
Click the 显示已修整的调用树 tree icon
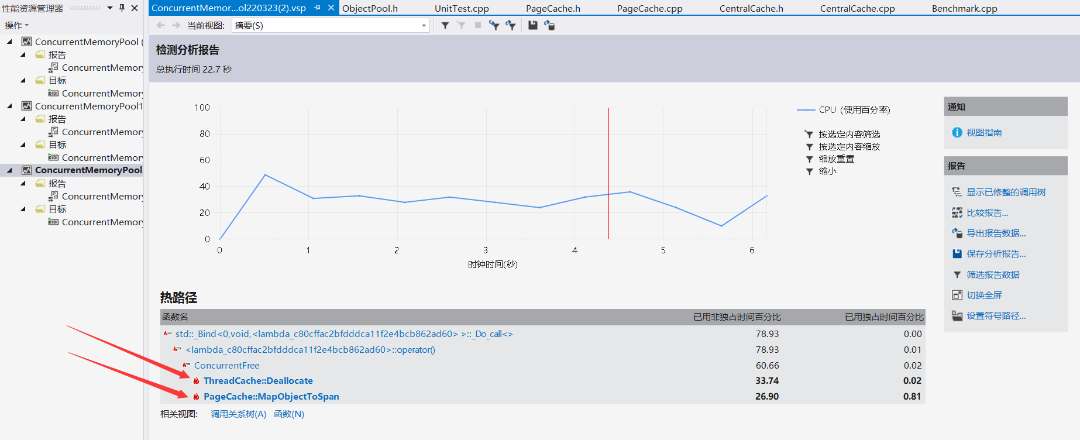coord(957,192)
